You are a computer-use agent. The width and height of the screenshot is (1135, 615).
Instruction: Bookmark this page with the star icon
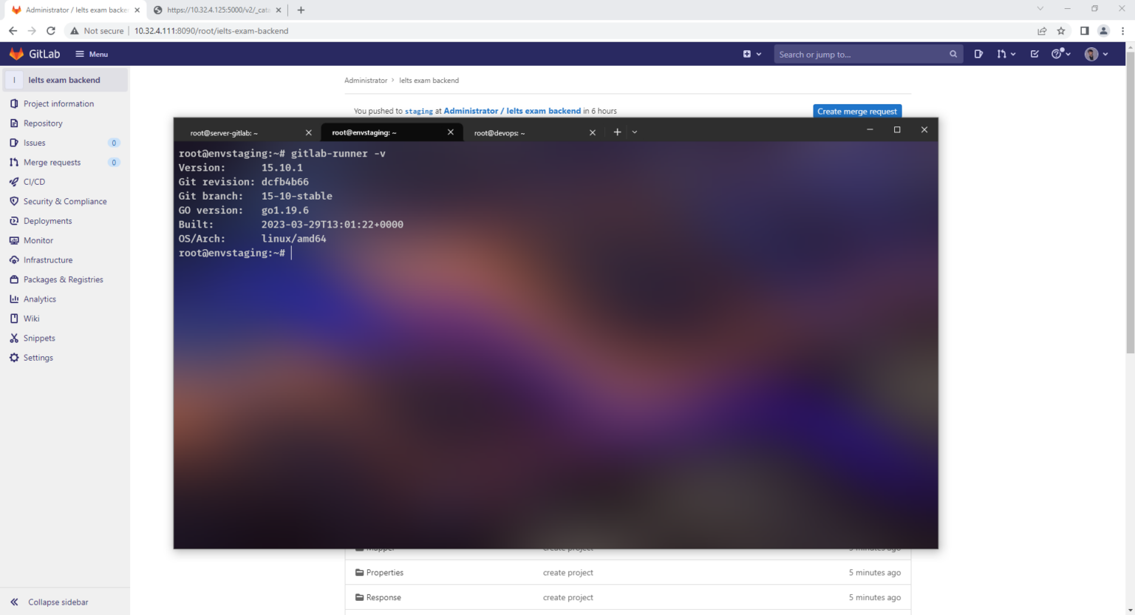click(1061, 31)
